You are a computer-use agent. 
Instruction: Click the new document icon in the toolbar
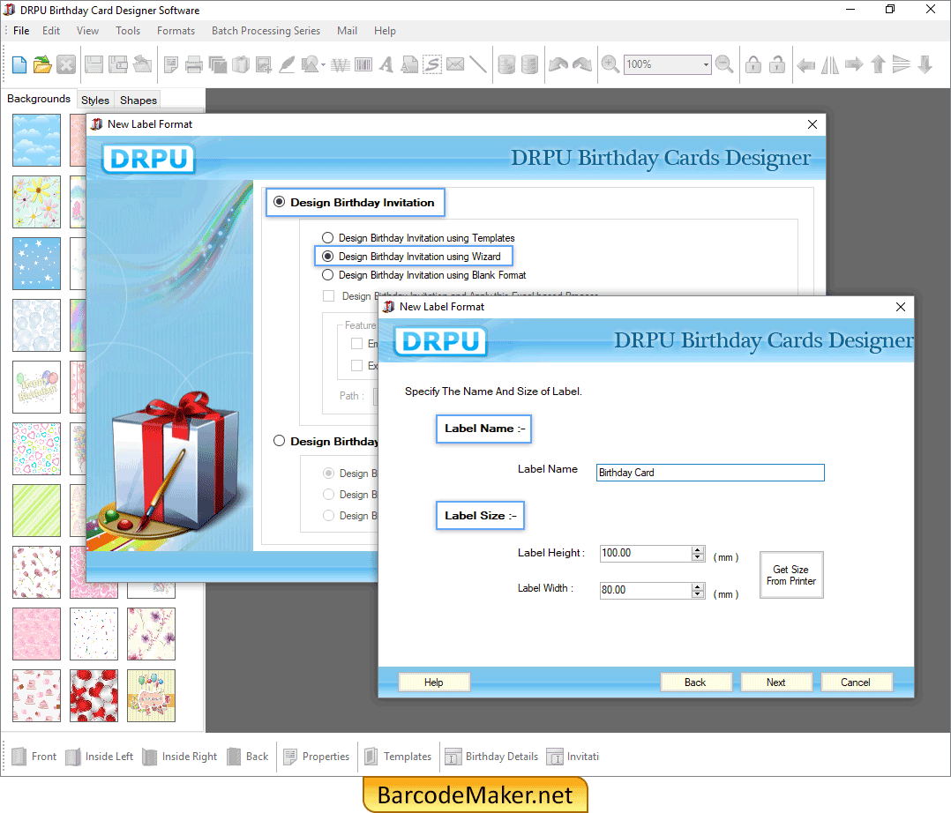point(19,64)
